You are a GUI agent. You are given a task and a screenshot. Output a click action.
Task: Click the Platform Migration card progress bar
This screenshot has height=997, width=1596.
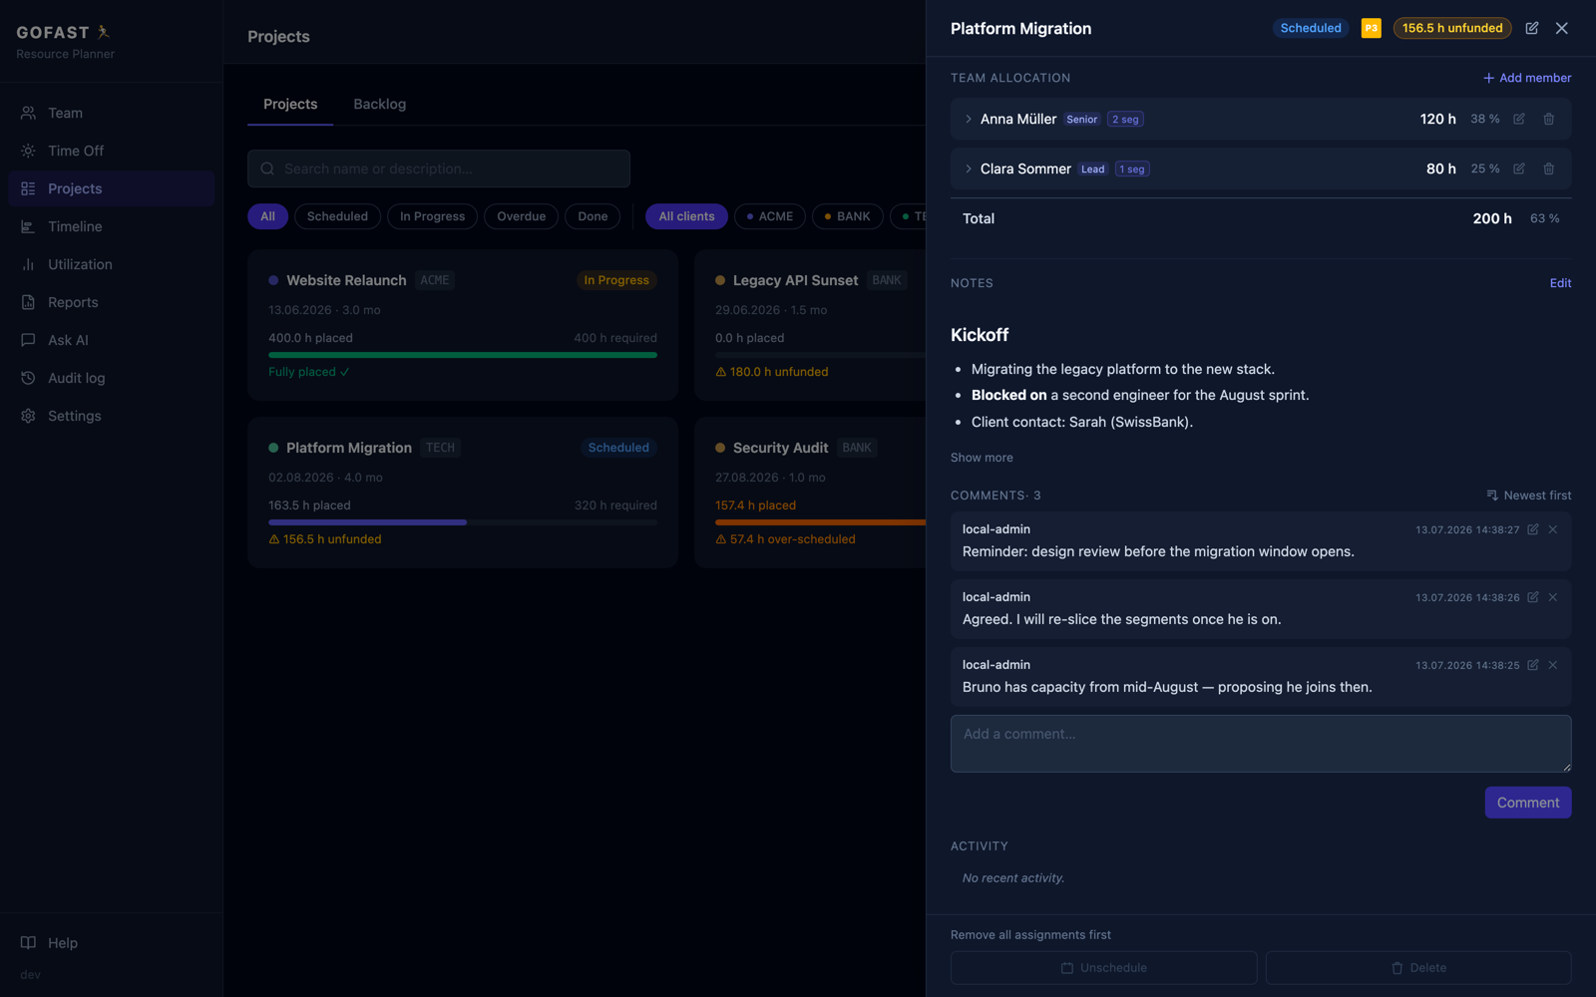pos(463,522)
